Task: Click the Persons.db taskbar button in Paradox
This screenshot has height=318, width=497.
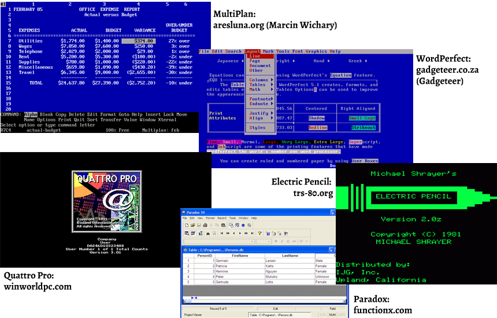Action: pyautogui.click(x=279, y=315)
